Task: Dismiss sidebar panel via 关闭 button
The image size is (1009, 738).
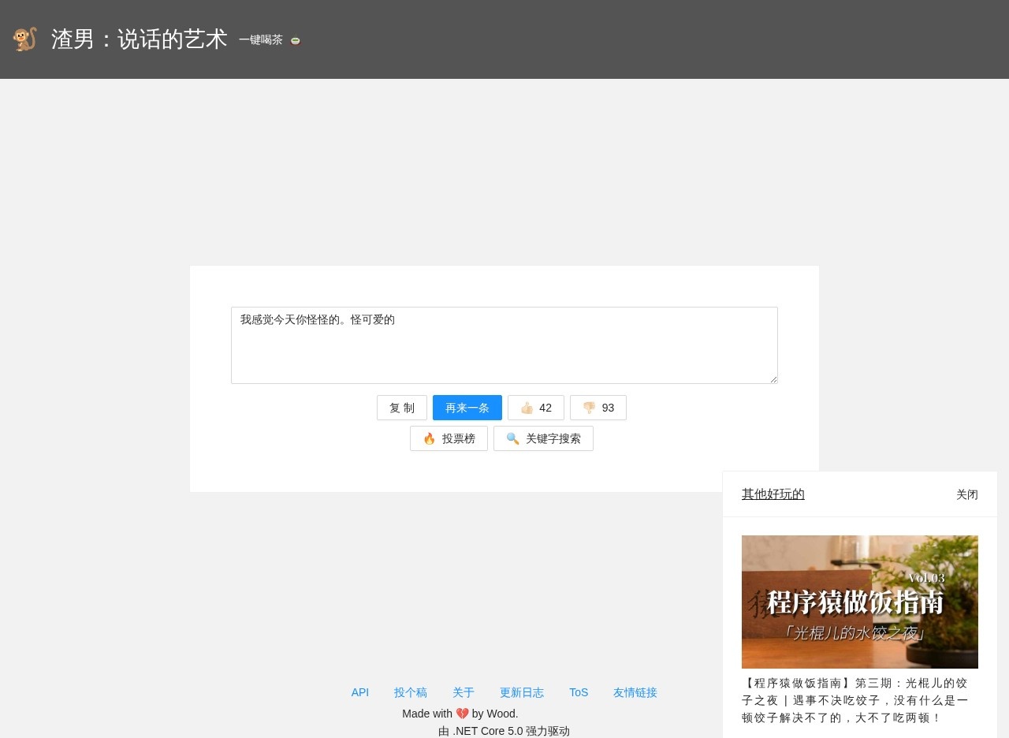Action: [967, 494]
